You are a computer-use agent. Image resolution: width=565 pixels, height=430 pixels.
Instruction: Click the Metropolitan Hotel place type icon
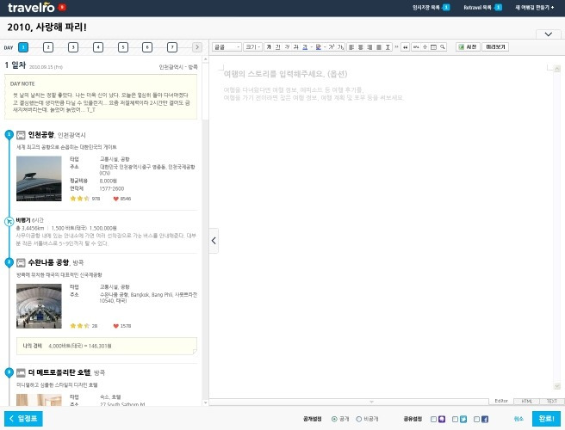tap(21, 372)
